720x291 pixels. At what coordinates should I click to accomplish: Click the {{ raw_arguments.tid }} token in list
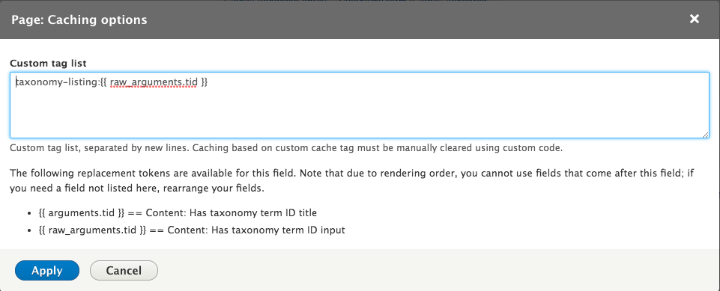[x=92, y=230]
